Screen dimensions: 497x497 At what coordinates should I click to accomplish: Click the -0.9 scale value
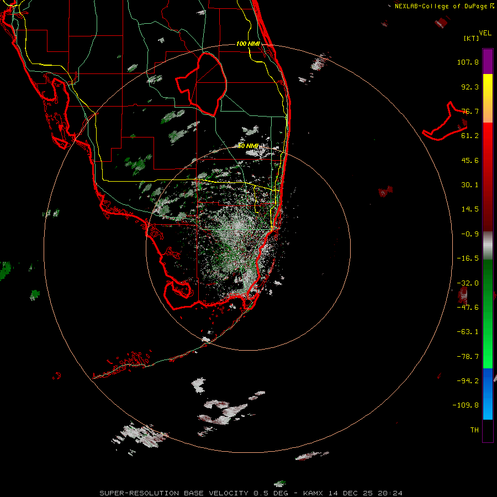[470, 234]
